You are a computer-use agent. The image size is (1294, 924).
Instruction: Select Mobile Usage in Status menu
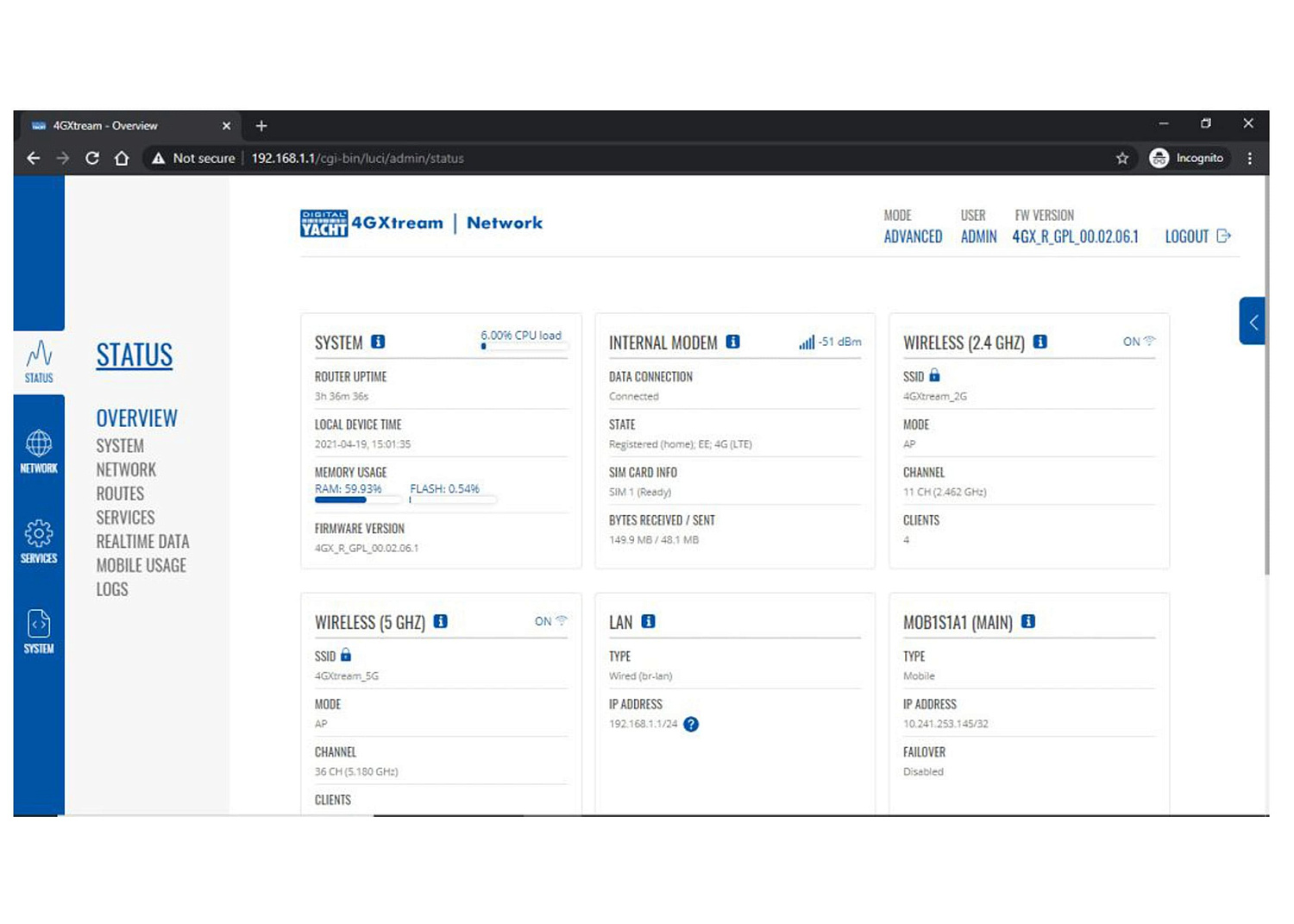141,566
